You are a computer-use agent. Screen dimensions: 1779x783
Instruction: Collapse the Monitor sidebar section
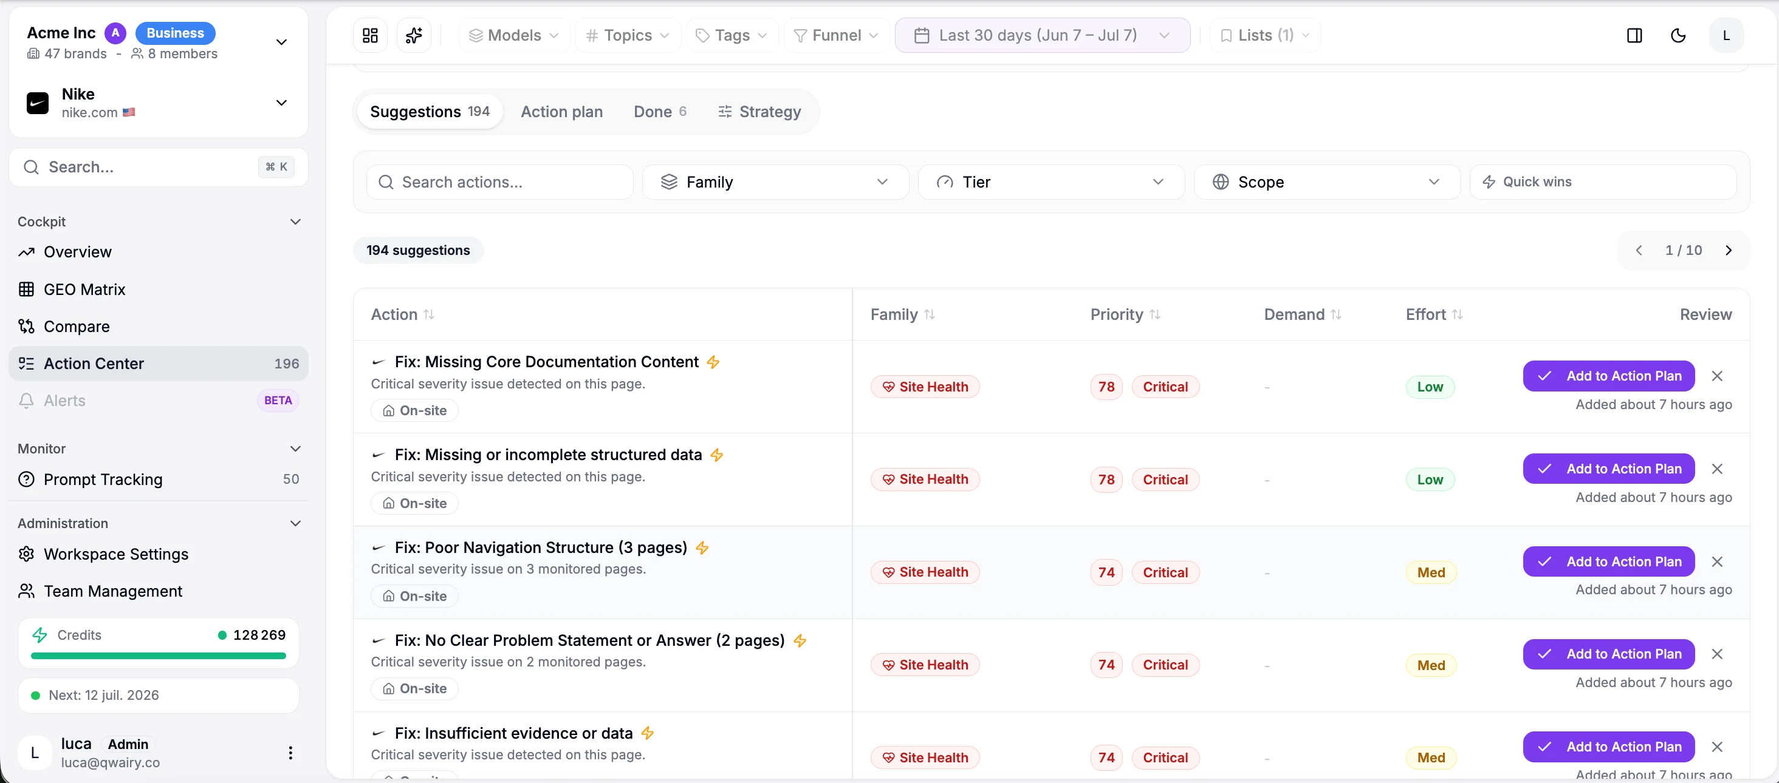295,449
